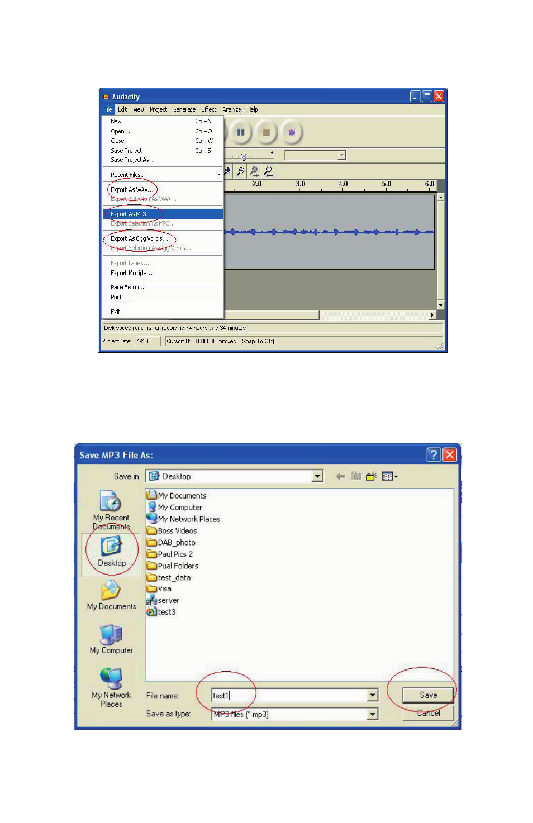
Task: Choose Exit from the File menu
Action: click(x=163, y=312)
